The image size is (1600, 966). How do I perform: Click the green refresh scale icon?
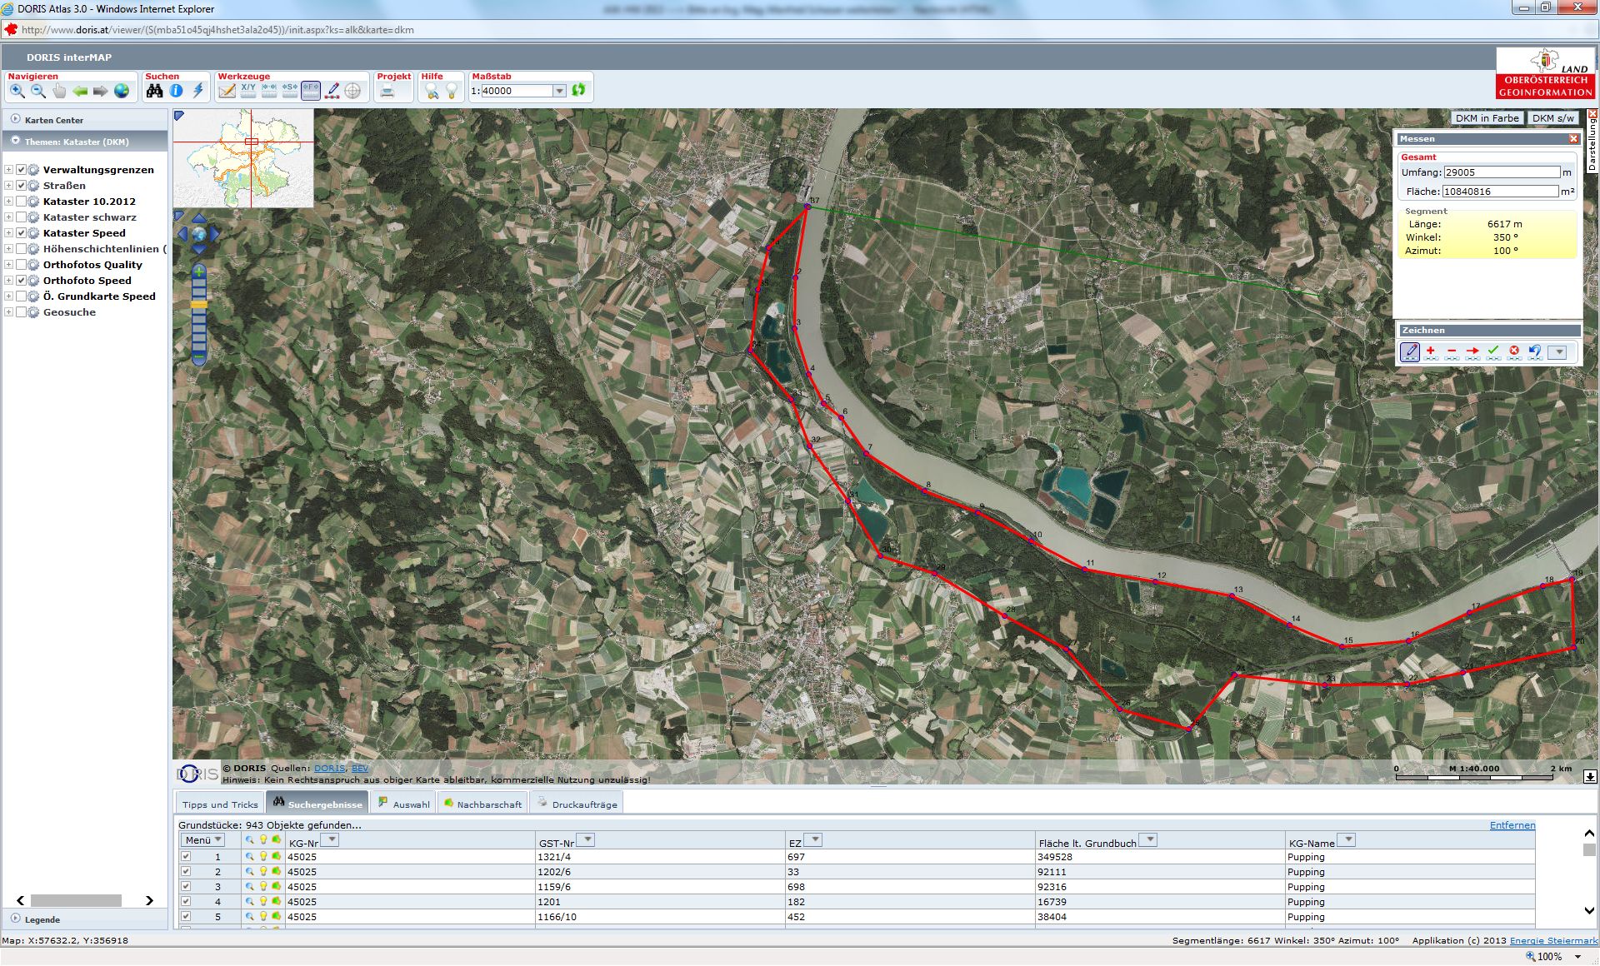click(578, 90)
